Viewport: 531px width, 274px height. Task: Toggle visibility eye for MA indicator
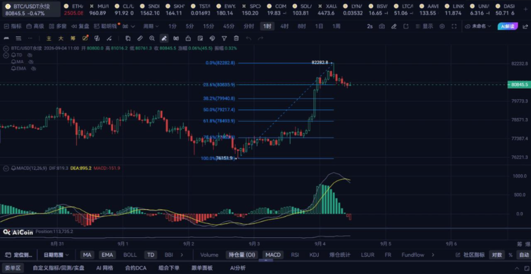pos(31,62)
